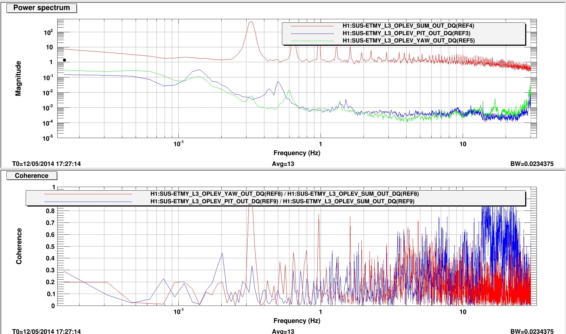Select red SUM_OUT_DQ(REF4) legend line
Screen dimensions: 566x334
(312, 26)
